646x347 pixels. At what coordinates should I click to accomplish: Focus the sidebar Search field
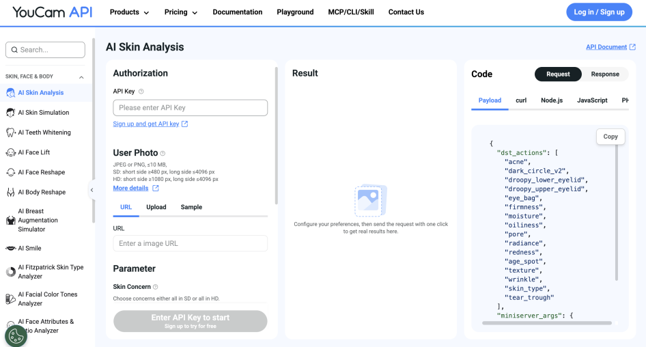tap(45, 50)
